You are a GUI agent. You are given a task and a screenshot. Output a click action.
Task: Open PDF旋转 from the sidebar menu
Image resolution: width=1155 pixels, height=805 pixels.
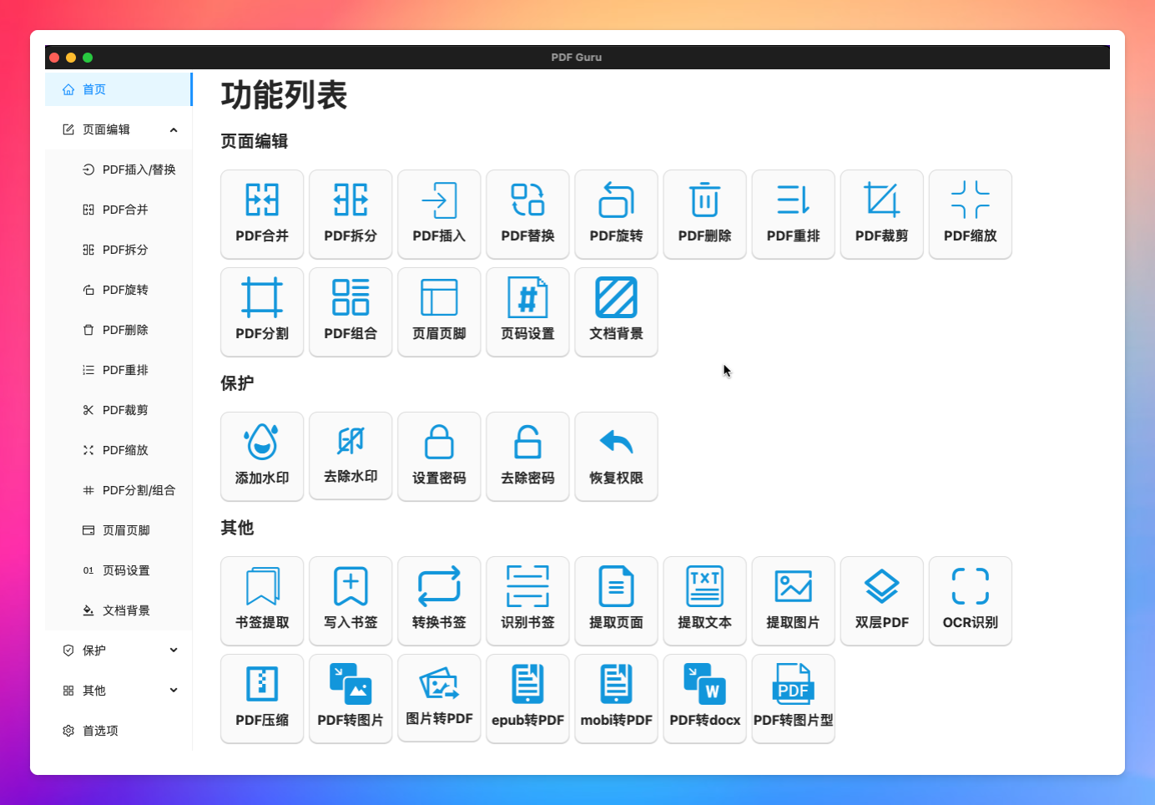tap(119, 290)
